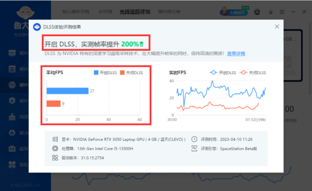
Task: Click the processor chip icon beside 处理器
Action: tap(55, 148)
